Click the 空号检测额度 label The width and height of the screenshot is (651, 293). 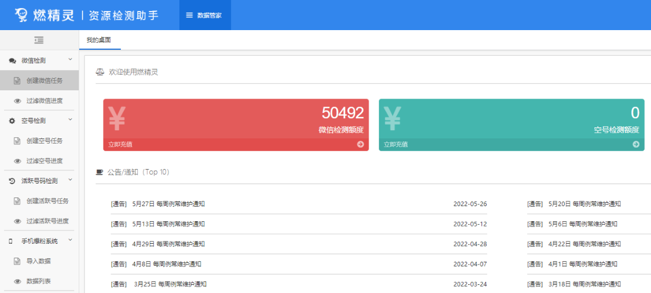pyautogui.click(x=616, y=130)
